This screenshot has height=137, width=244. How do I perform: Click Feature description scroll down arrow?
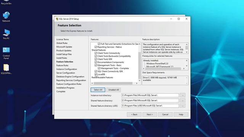(x=186, y=52)
